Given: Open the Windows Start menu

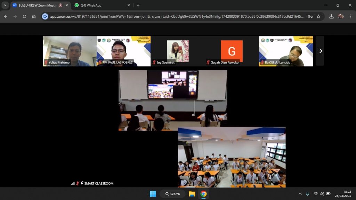Looking at the screenshot, I should pos(153,194).
